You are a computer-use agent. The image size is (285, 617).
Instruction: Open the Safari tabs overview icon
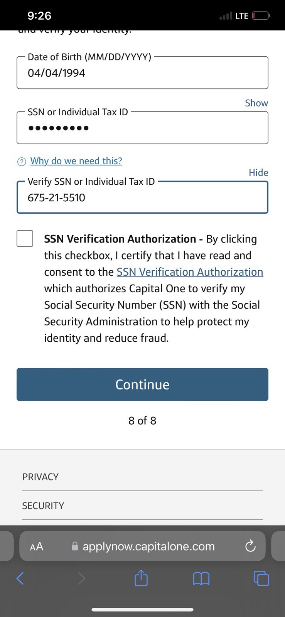pyautogui.click(x=261, y=578)
